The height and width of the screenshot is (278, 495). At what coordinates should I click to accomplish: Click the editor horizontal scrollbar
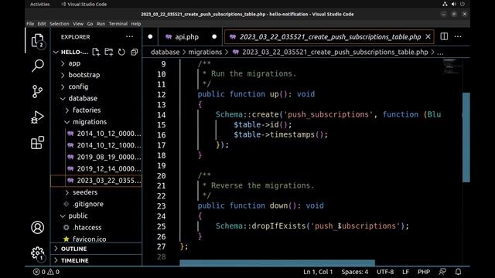coord(277,263)
